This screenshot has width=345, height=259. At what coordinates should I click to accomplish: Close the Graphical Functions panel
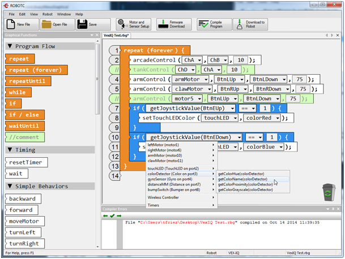coord(97,35)
